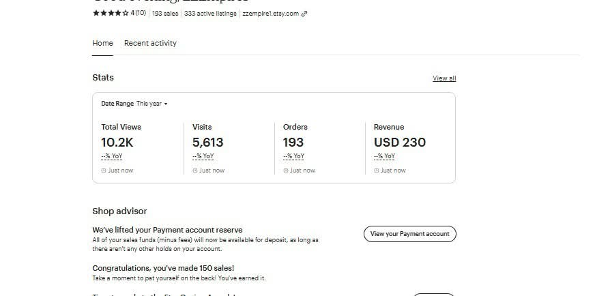Click the YoY percentage under Orders
This screenshot has width=610, height=296.
point(293,156)
